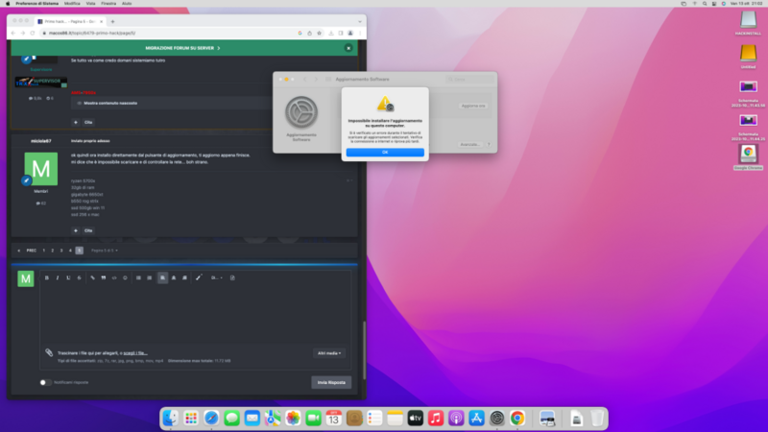768x432 pixels.
Task: Open App Store from the Dock
Action: pos(476,419)
